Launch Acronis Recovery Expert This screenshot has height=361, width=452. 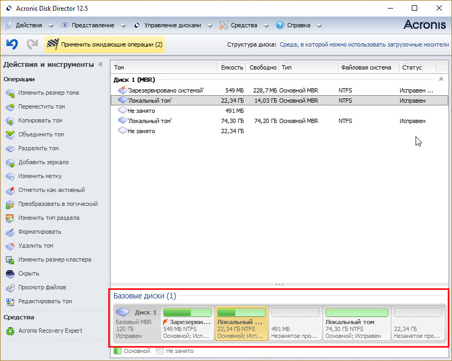pos(50,331)
